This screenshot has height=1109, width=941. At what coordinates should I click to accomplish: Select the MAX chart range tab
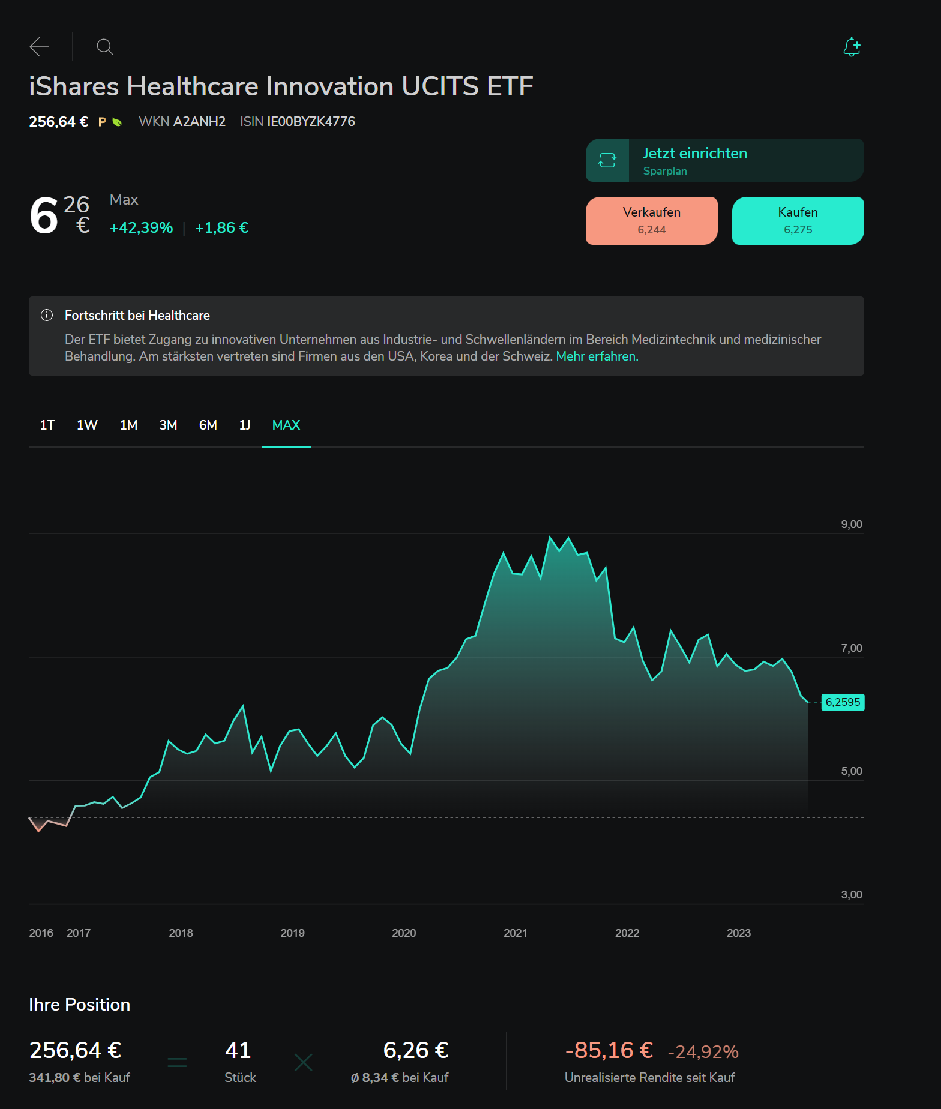[x=286, y=425]
